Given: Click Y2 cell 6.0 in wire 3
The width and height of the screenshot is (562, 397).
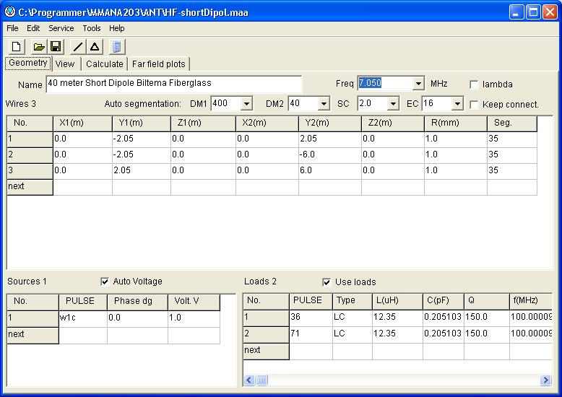Looking at the screenshot, I should coord(330,171).
